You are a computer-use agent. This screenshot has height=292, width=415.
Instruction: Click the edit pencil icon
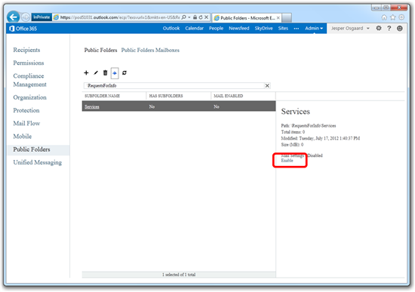[96, 72]
